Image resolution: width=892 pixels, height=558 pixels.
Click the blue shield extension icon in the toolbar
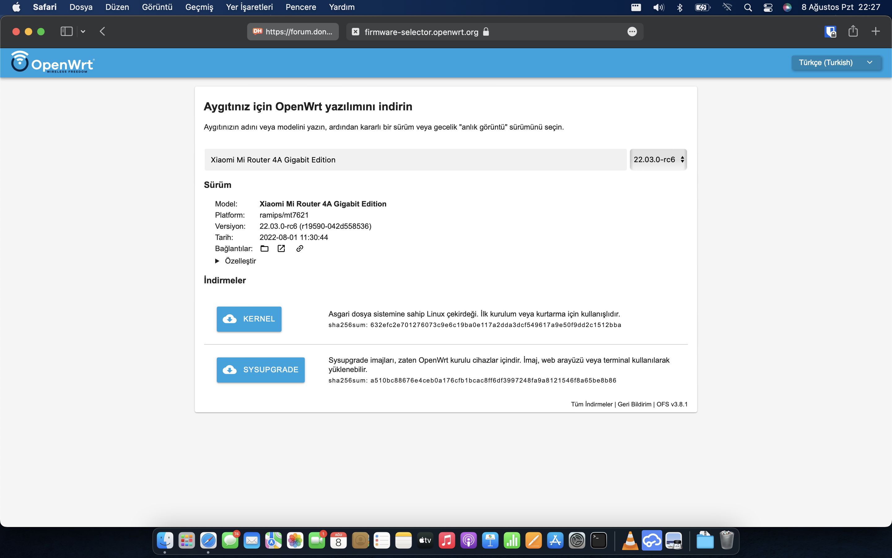click(x=830, y=32)
